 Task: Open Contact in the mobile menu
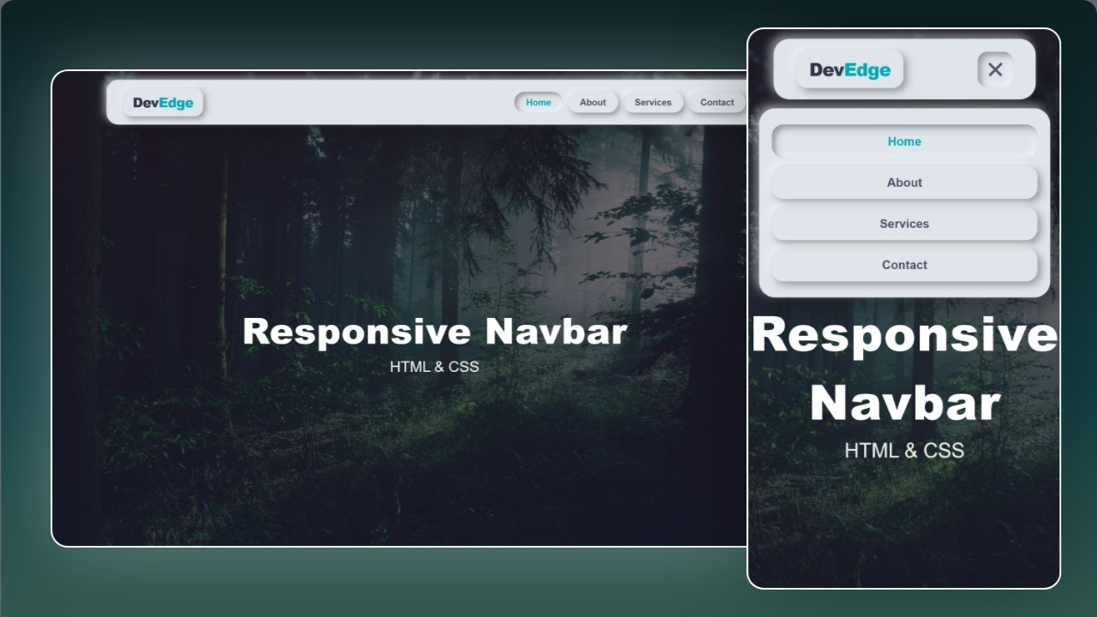click(x=904, y=265)
